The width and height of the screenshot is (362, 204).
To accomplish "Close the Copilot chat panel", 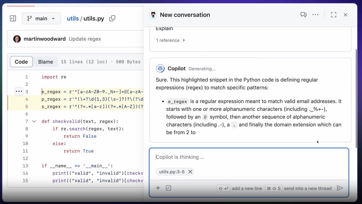I will tap(346, 15).
